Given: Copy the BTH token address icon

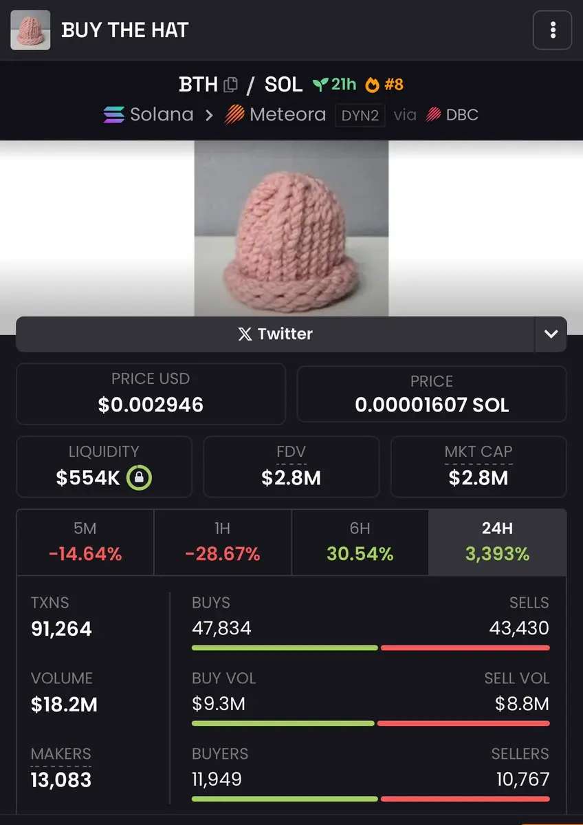Looking at the screenshot, I should click(230, 84).
